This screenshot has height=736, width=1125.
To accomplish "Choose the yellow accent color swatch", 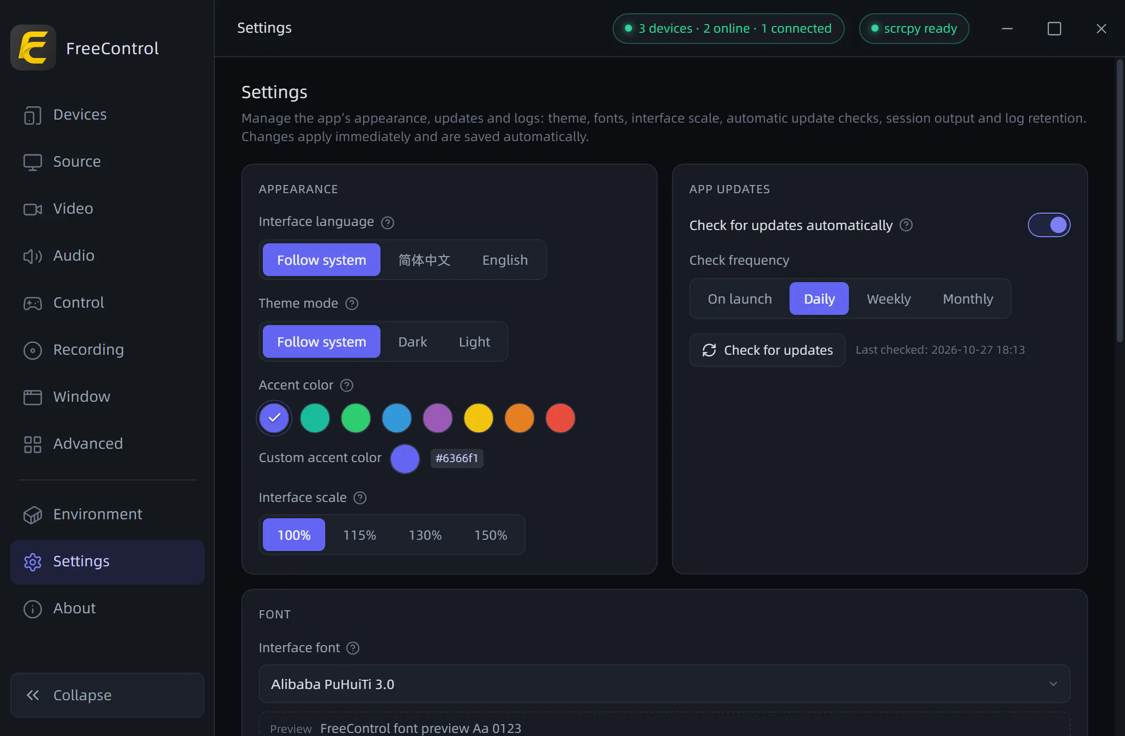I will (479, 418).
